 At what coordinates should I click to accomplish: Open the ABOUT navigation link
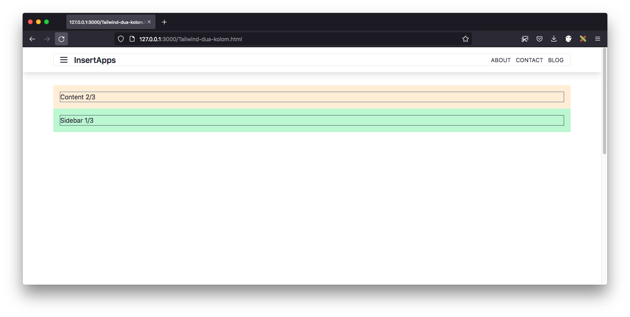(501, 60)
